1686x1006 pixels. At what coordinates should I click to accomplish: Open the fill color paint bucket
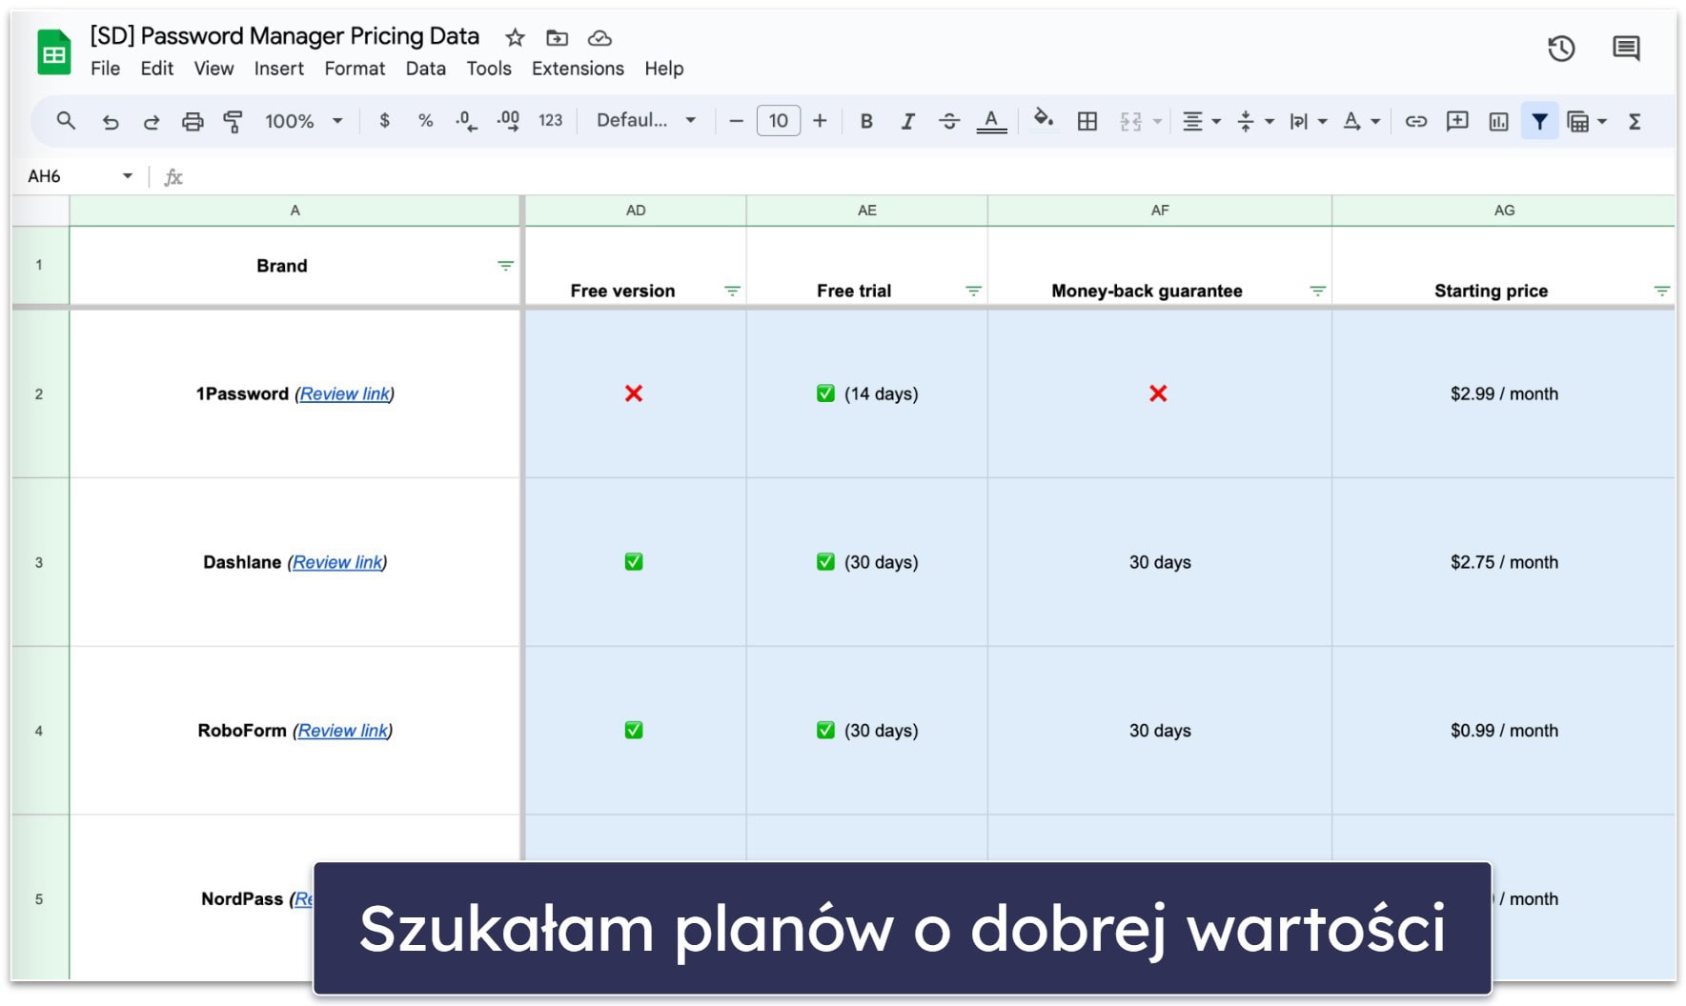pyautogui.click(x=1044, y=119)
